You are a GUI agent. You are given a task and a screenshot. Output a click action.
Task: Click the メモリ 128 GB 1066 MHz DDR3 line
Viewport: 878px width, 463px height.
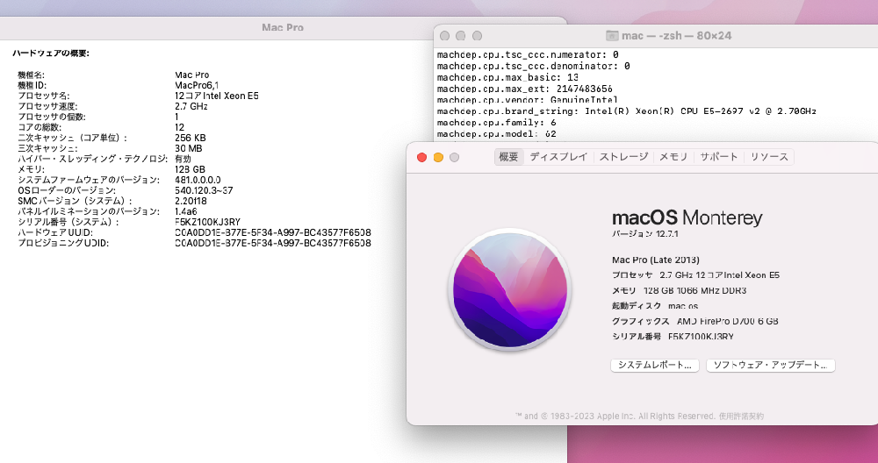680,291
